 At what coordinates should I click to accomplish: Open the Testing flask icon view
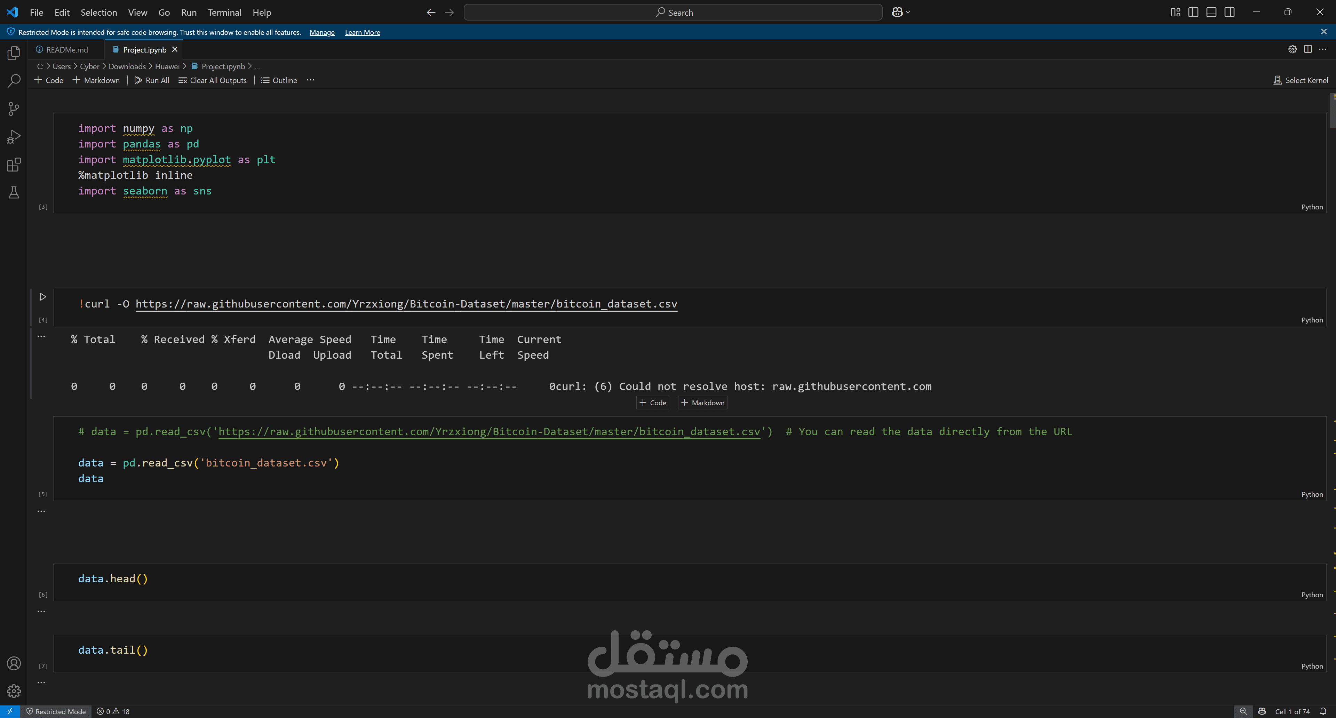[14, 193]
